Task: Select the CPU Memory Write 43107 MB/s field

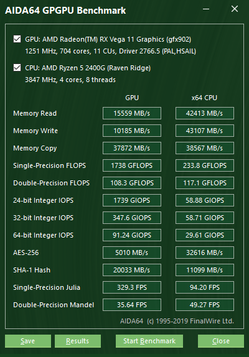Action: click(x=205, y=131)
